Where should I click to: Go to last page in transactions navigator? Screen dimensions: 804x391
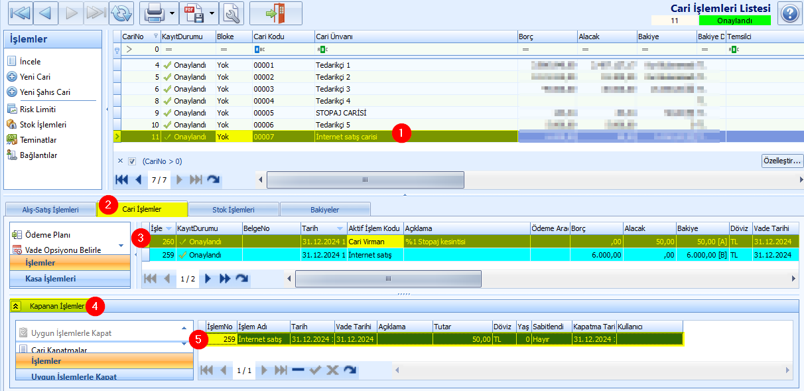[x=225, y=279]
